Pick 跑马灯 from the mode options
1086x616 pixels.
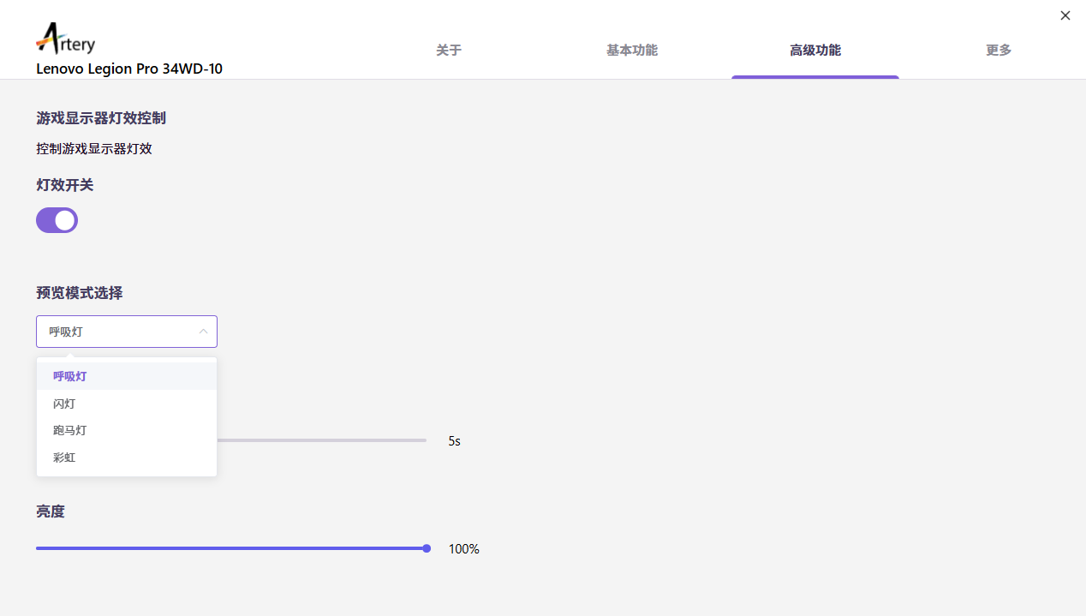[70, 430]
